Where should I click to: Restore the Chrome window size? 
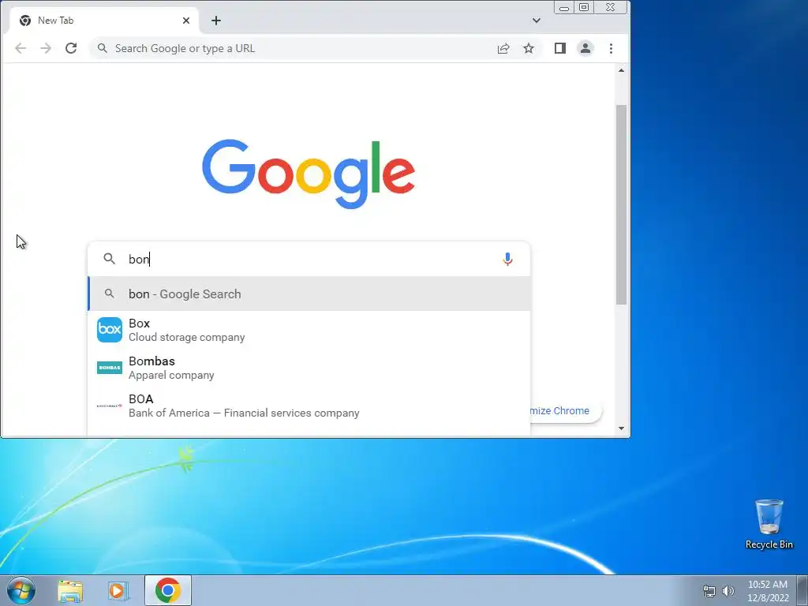(x=584, y=8)
